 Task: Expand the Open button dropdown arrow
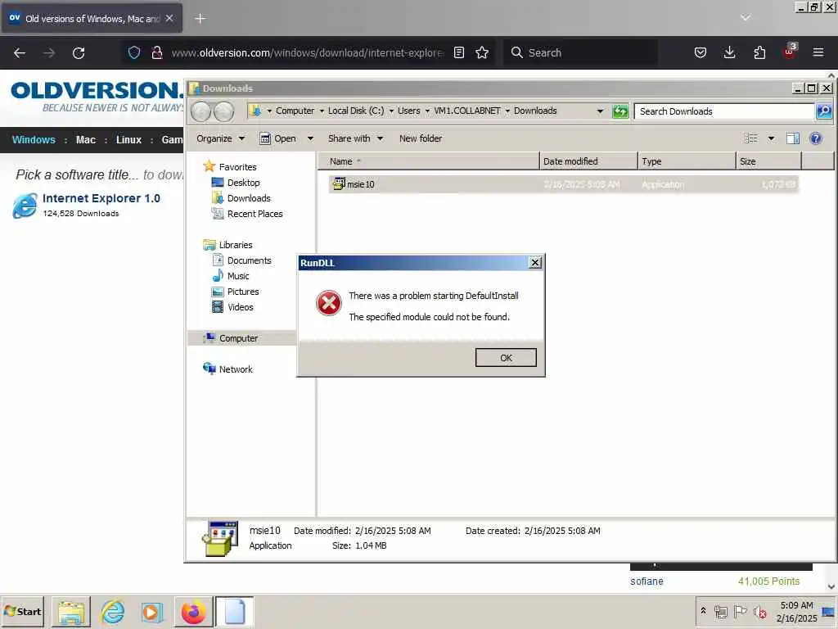tap(310, 138)
